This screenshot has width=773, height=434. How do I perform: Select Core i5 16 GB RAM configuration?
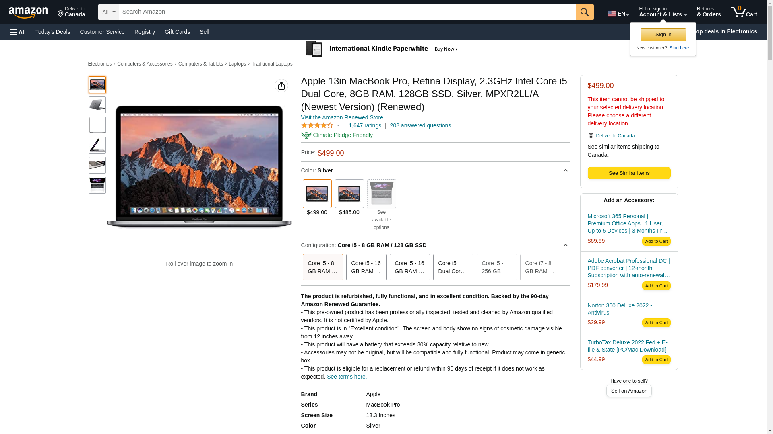pos(366,267)
